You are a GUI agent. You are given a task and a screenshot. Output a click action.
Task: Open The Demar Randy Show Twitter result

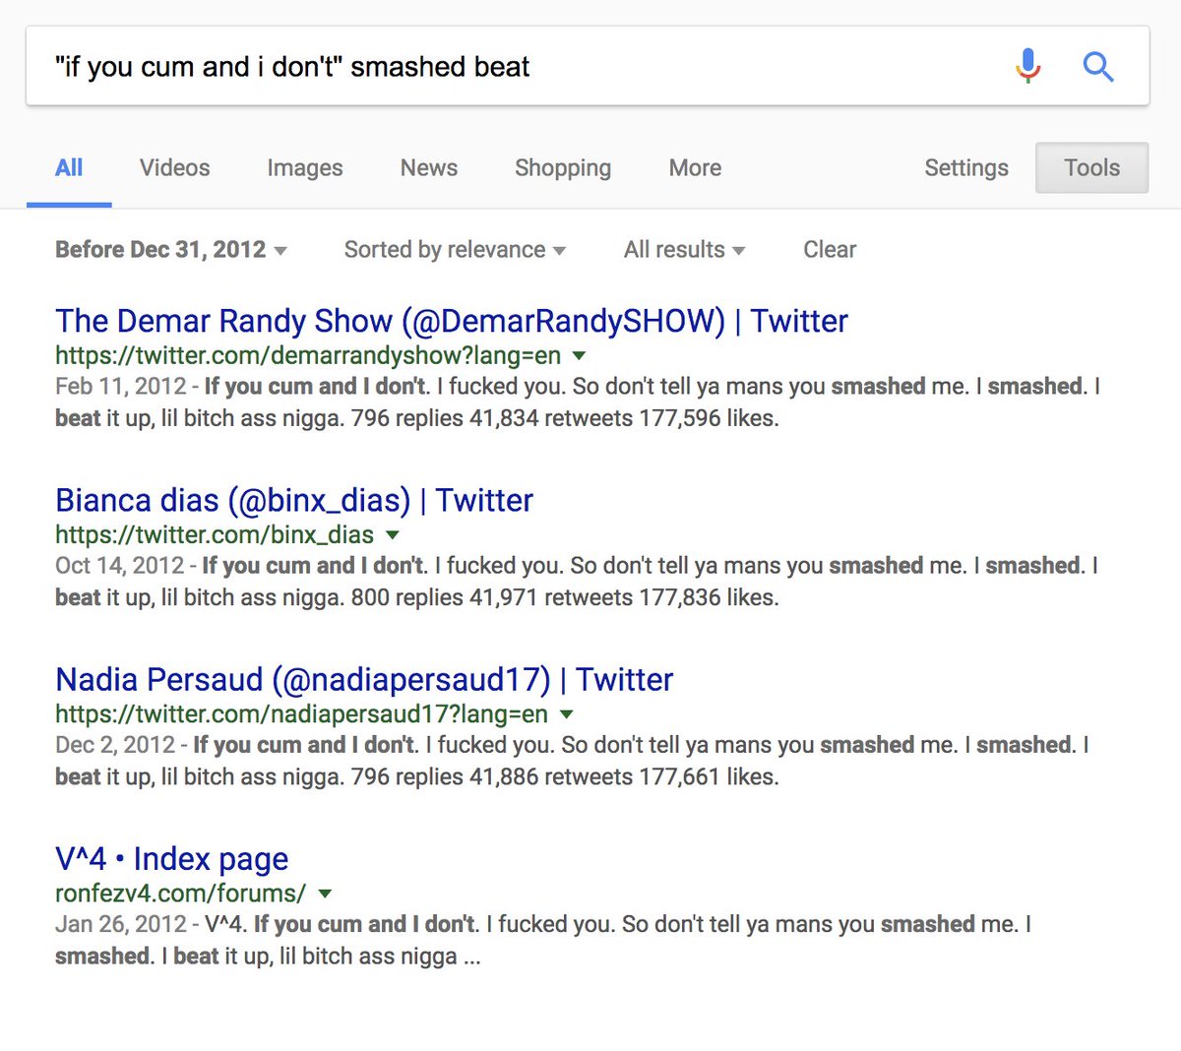pos(452,321)
